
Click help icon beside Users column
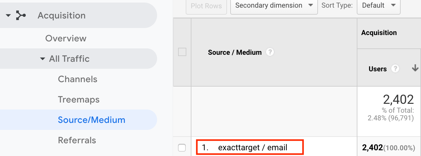coord(395,68)
